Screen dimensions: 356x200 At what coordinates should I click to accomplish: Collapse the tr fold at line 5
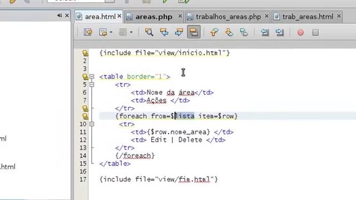92,84
